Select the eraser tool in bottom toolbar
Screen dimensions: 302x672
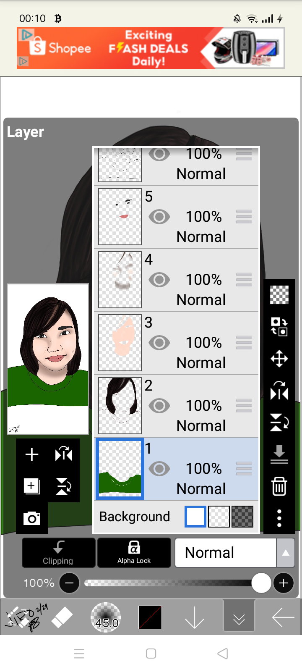62,617
